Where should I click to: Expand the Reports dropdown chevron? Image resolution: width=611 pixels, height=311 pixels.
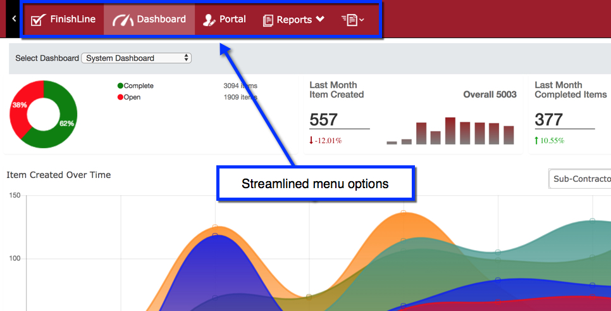[320, 20]
